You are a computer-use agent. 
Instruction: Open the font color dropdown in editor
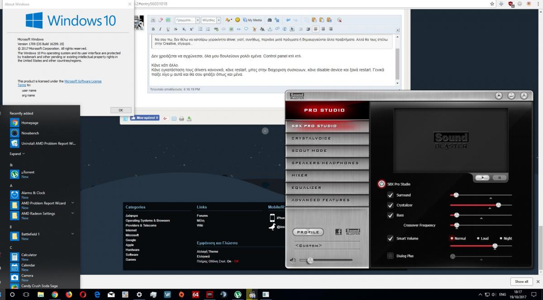(x=228, y=20)
